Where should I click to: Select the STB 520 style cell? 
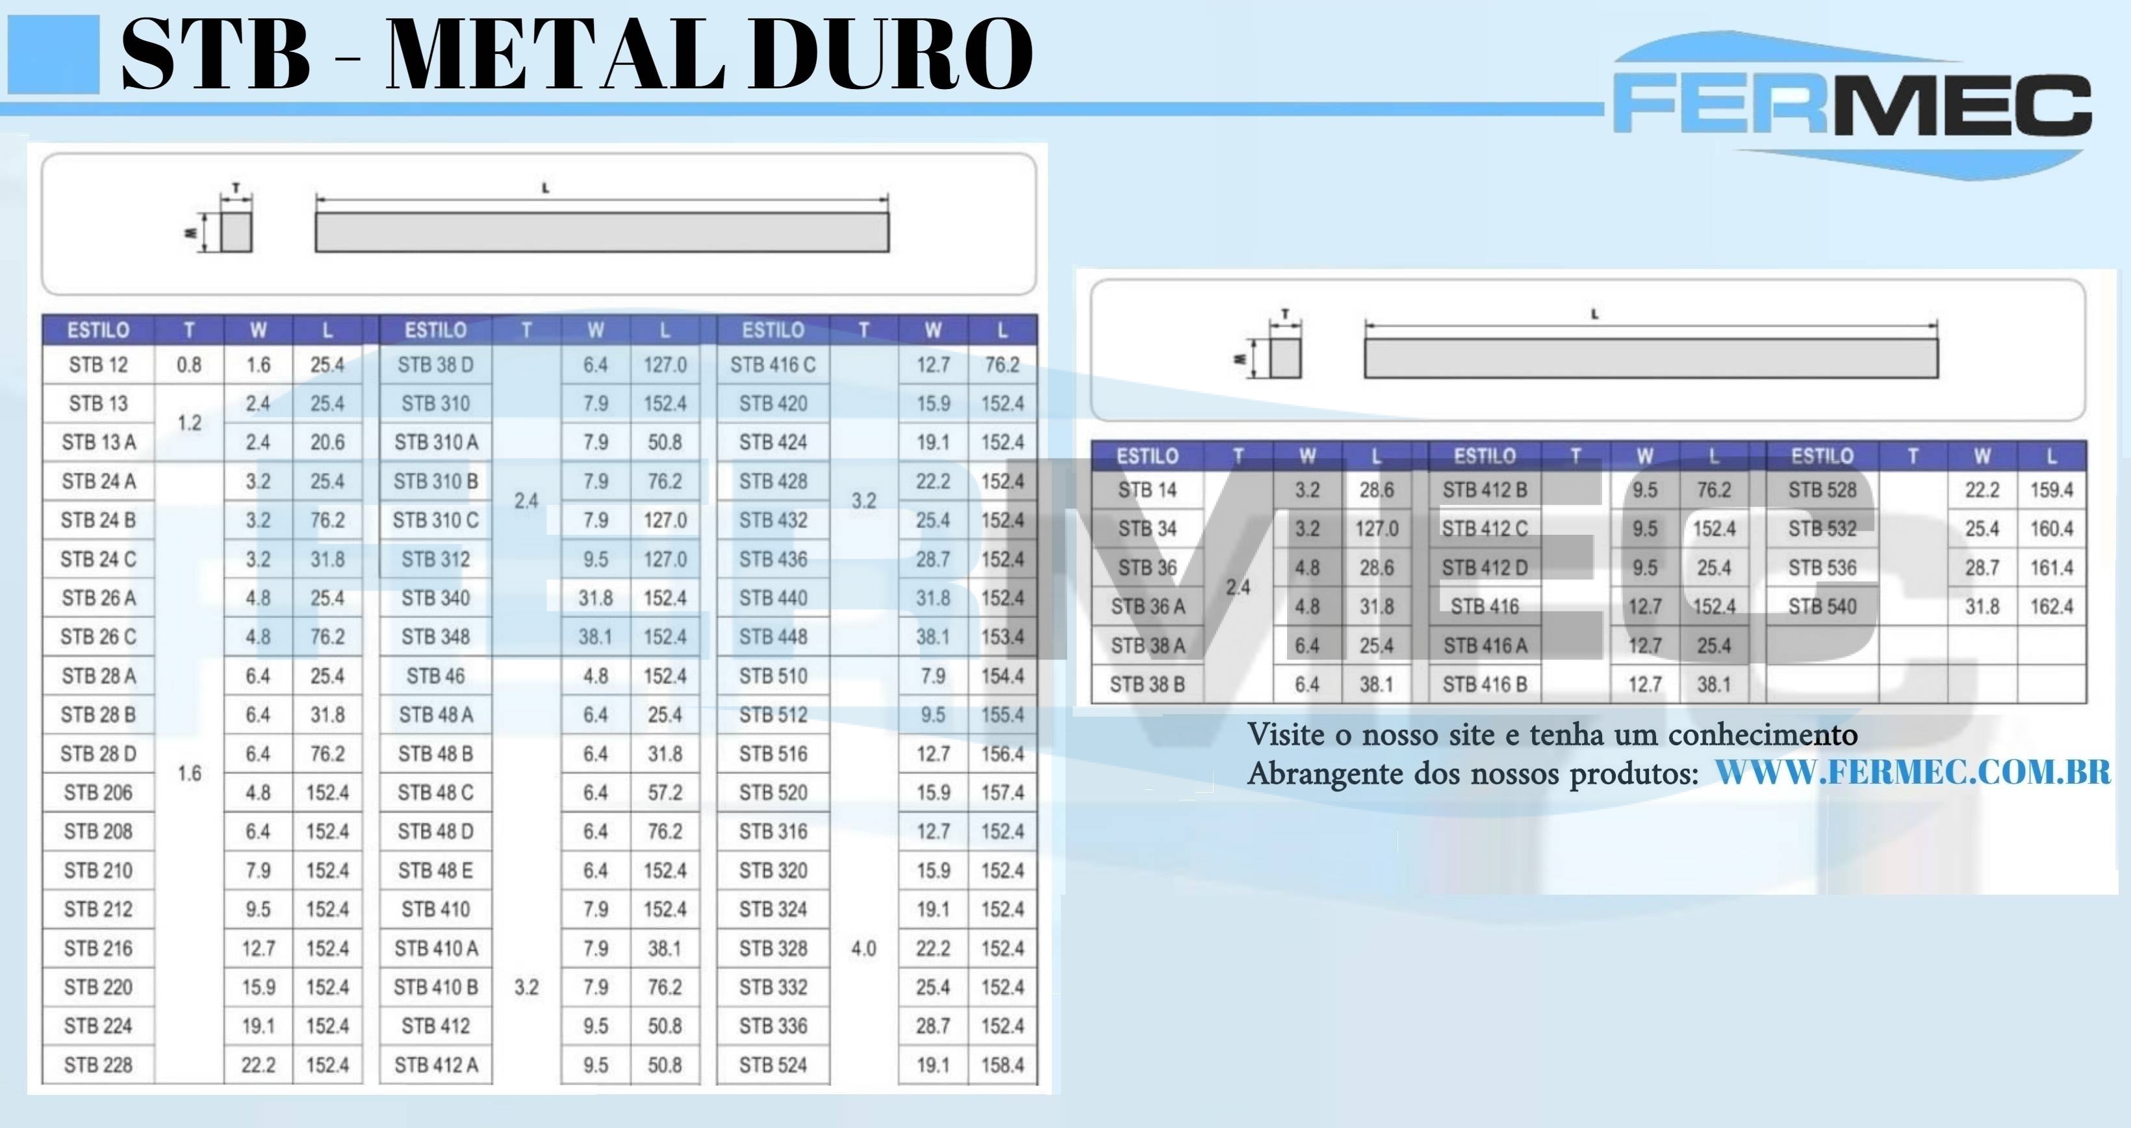[774, 793]
